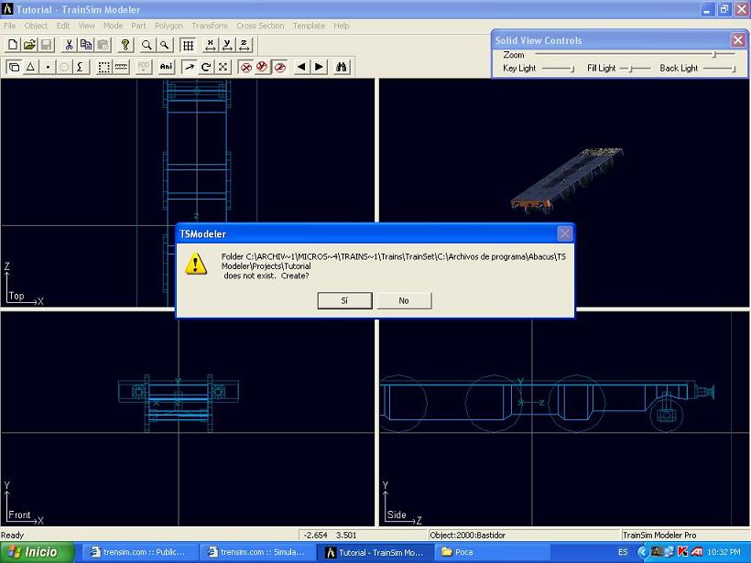
Task: Select the rotate tool icon
Action: click(206, 67)
